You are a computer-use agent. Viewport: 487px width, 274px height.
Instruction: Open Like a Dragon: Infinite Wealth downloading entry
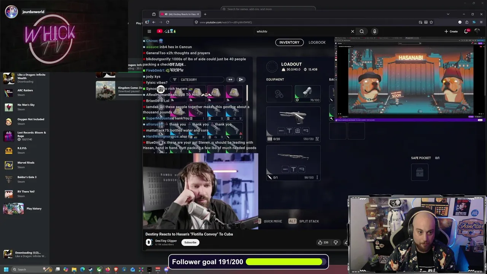click(24, 78)
